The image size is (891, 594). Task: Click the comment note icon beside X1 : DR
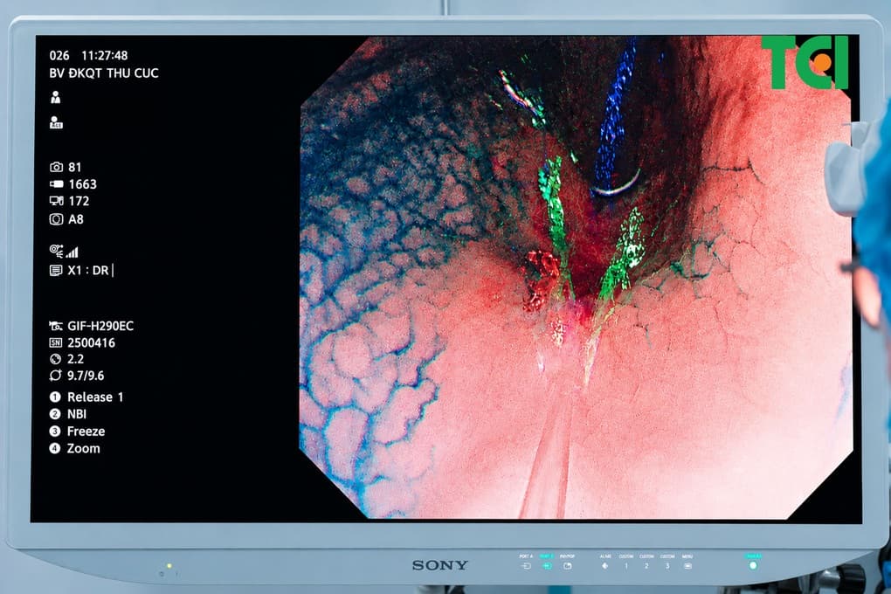(x=56, y=271)
